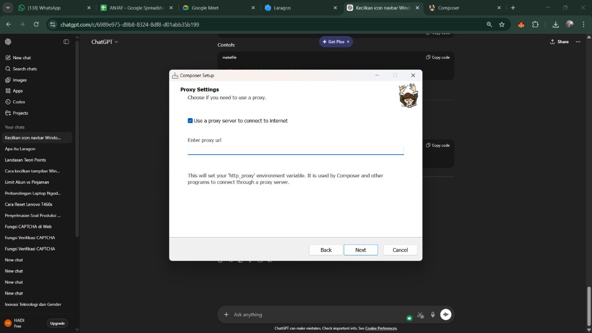This screenshot has height=333, width=592.
Task: Switch to the WhatsApp browser tab
Action: click(x=54, y=8)
